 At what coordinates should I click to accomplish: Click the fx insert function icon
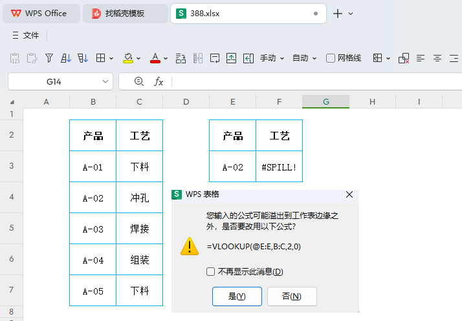tap(159, 81)
